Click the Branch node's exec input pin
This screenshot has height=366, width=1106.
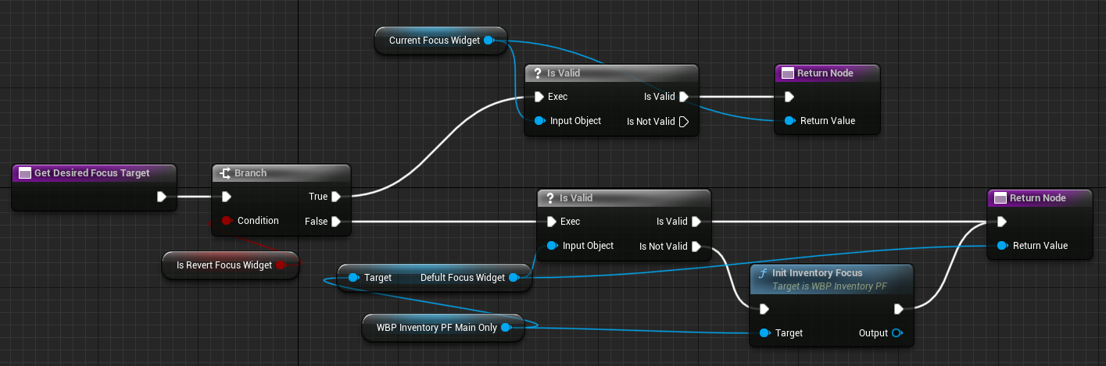coord(226,197)
